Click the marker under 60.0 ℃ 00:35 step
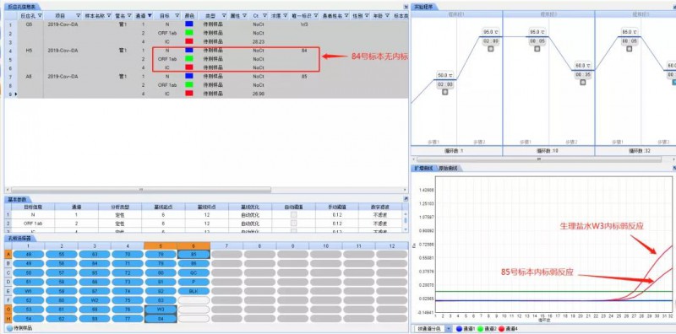Image resolution: width=676 pixels, height=334 pixels. pos(583,82)
